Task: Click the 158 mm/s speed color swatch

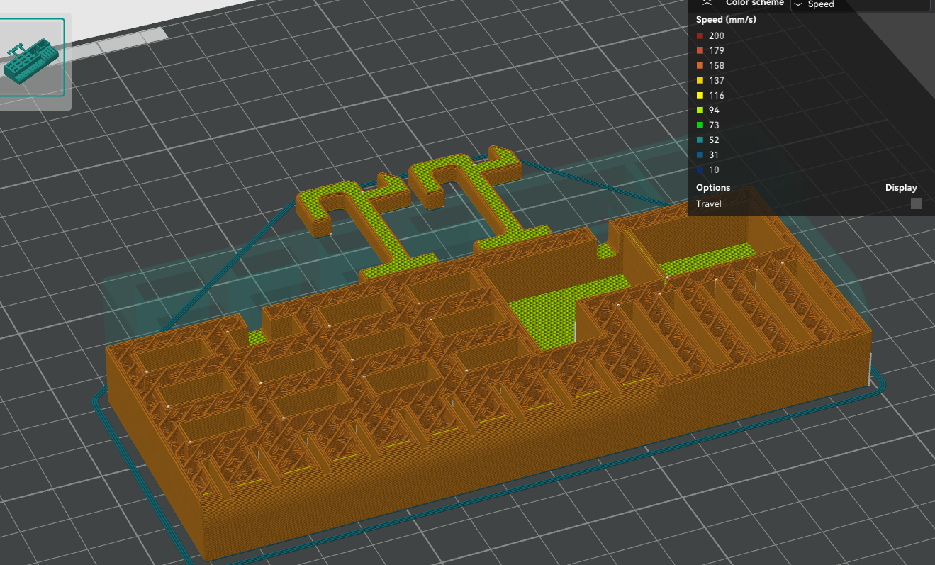Action: [700, 65]
